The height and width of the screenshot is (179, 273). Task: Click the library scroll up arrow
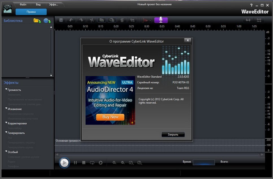coord(51,27)
